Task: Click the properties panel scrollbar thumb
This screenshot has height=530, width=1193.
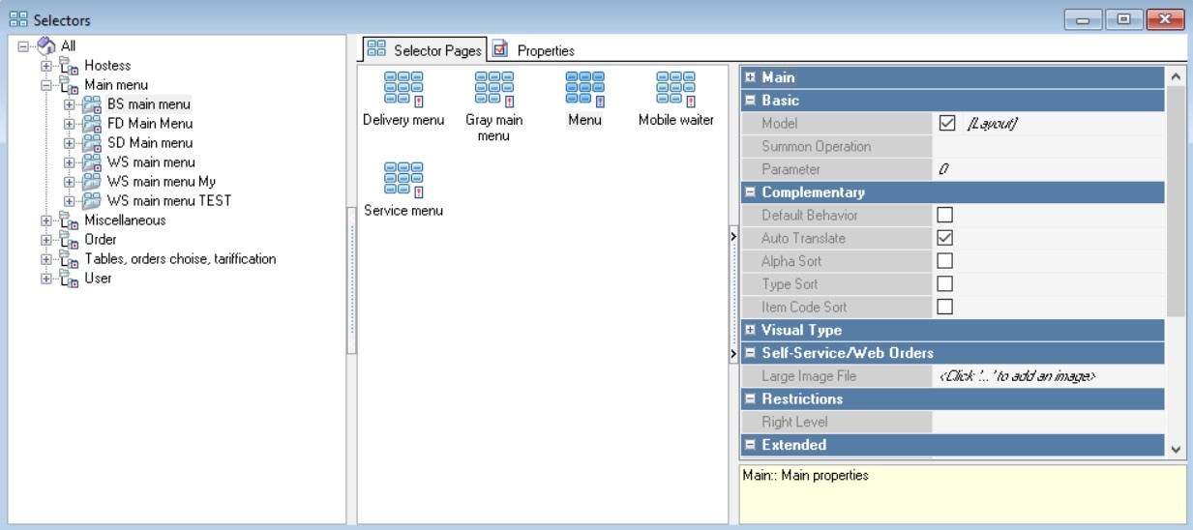Action: point(1176,200)
